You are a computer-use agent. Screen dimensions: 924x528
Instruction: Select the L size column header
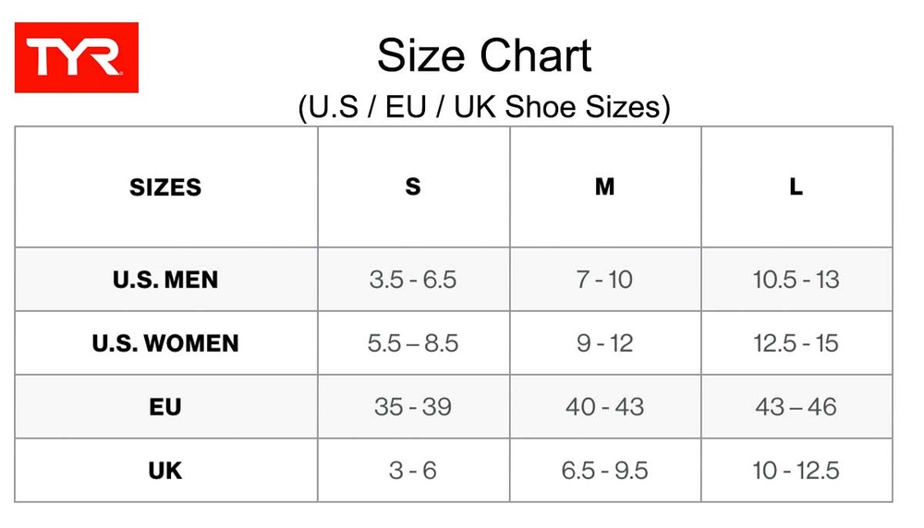click(x=796, y=187)
